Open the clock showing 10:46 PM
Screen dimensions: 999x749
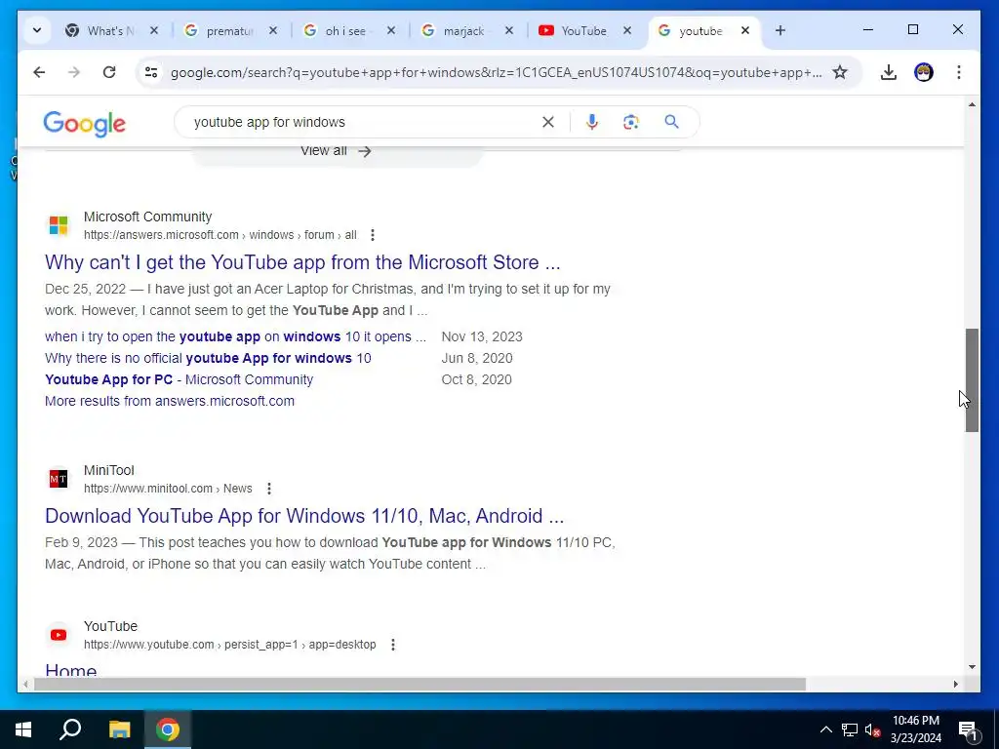pyautogui.click(x=915, y=729)
